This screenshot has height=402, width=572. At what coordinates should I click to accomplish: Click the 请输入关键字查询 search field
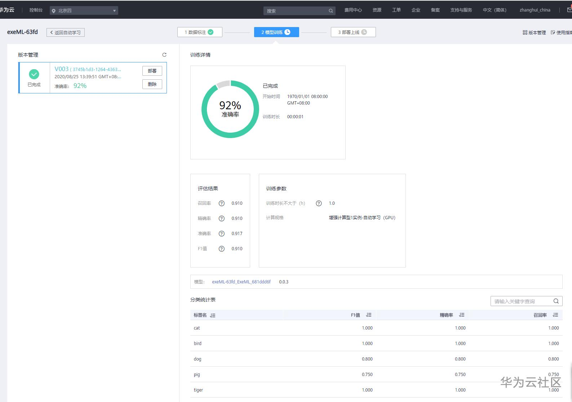[526, 301]
